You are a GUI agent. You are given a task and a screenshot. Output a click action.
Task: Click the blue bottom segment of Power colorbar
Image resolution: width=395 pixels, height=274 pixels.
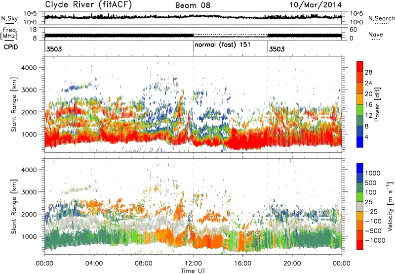pos(360,142)
